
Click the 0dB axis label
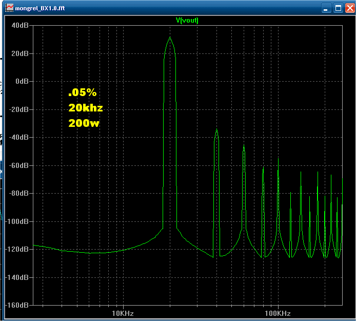[x=22, y=81]
